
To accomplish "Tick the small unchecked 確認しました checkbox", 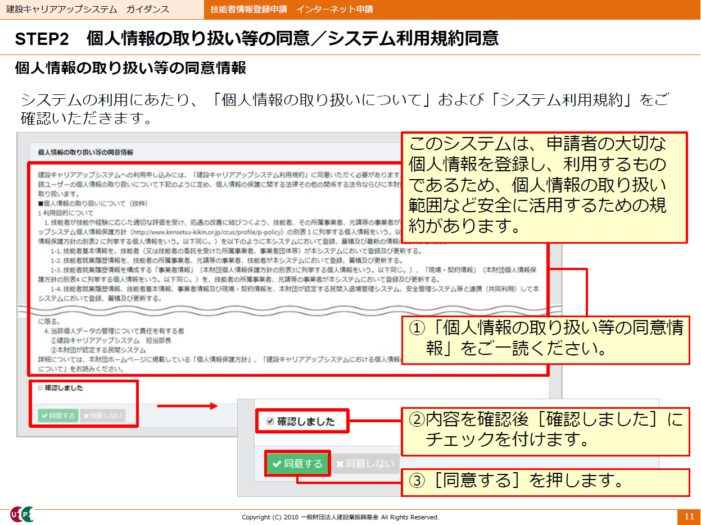I will pos(40,388).
